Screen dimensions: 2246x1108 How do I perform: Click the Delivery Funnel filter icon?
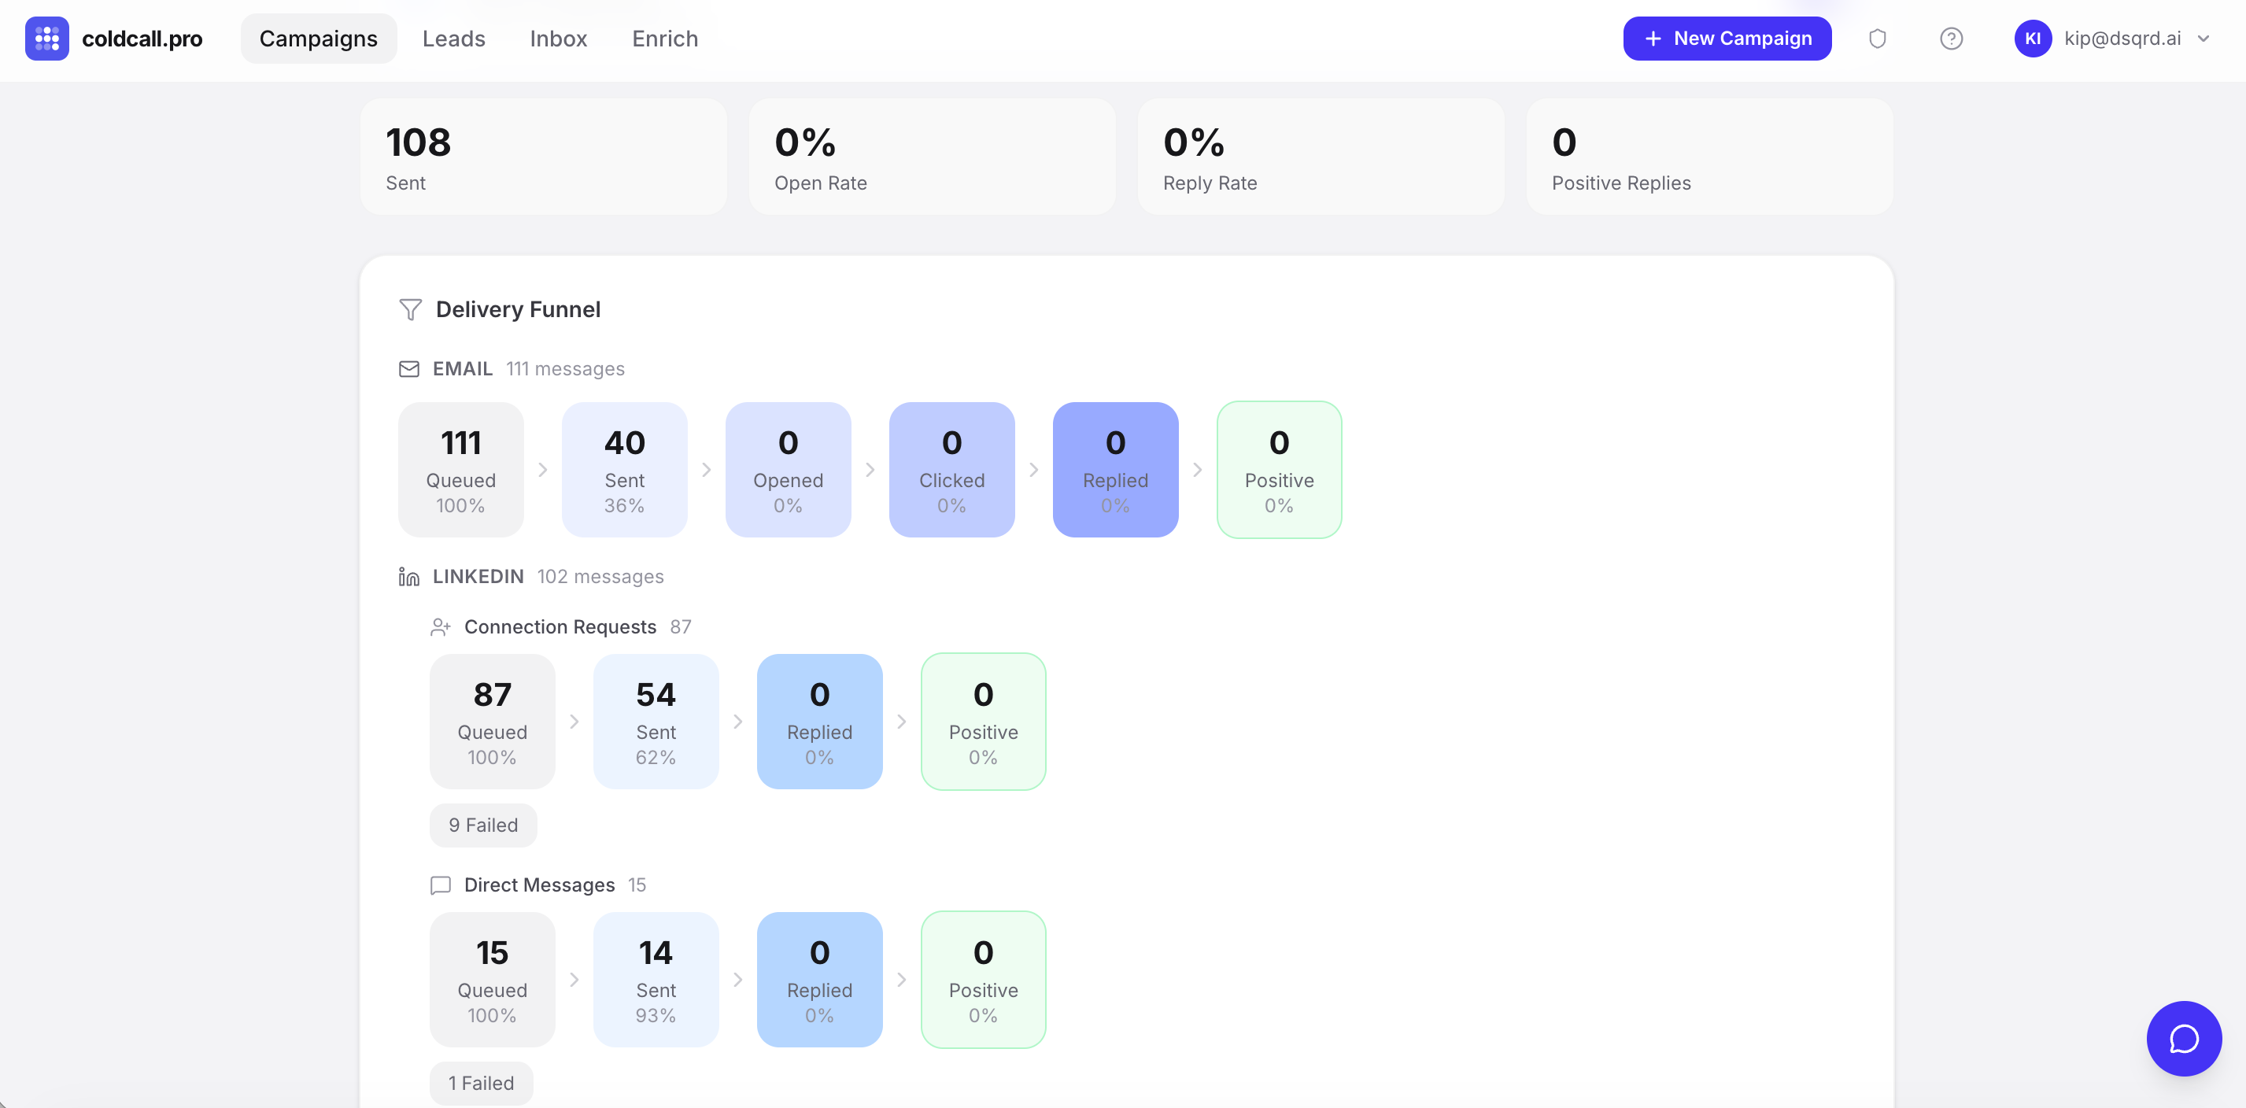point(410,309)
